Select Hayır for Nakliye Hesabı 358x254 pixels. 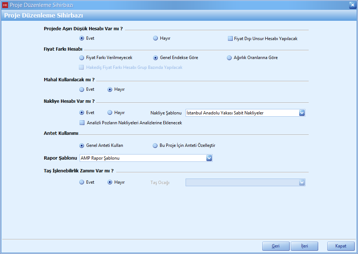point(110,113)
